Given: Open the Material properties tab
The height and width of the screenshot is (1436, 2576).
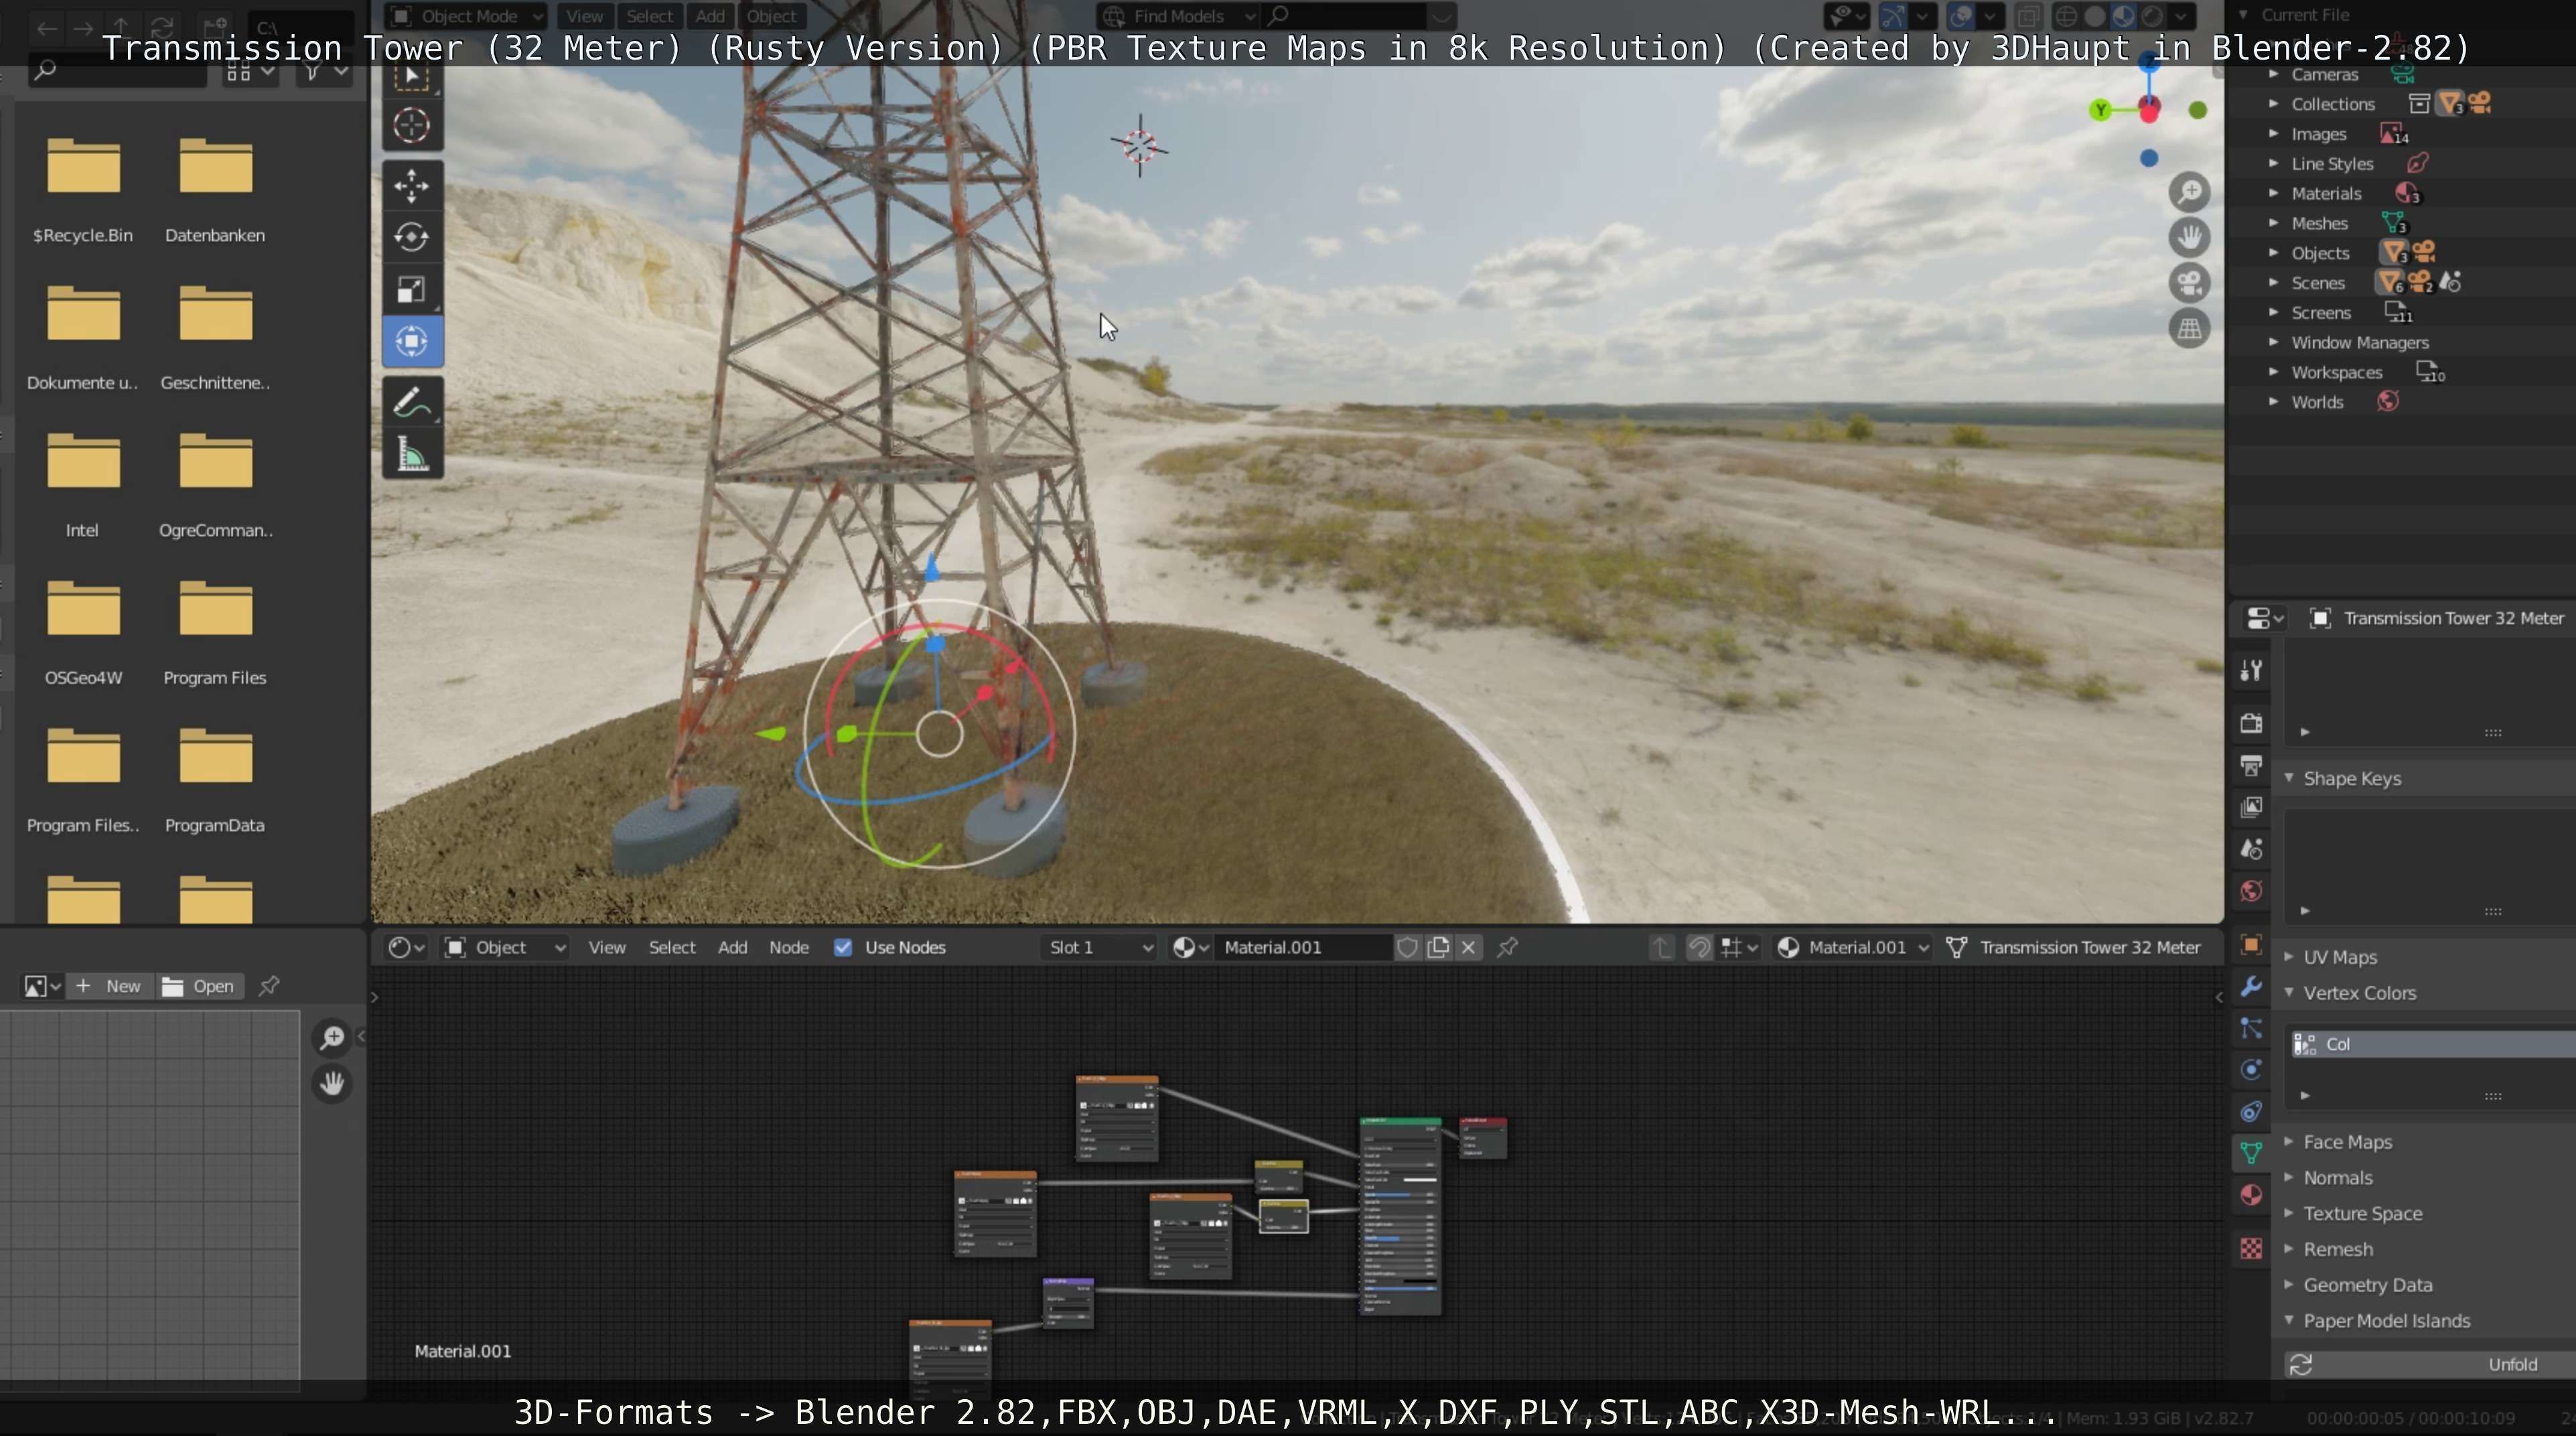Looking at the screenshot, I should point(2251,1195).
